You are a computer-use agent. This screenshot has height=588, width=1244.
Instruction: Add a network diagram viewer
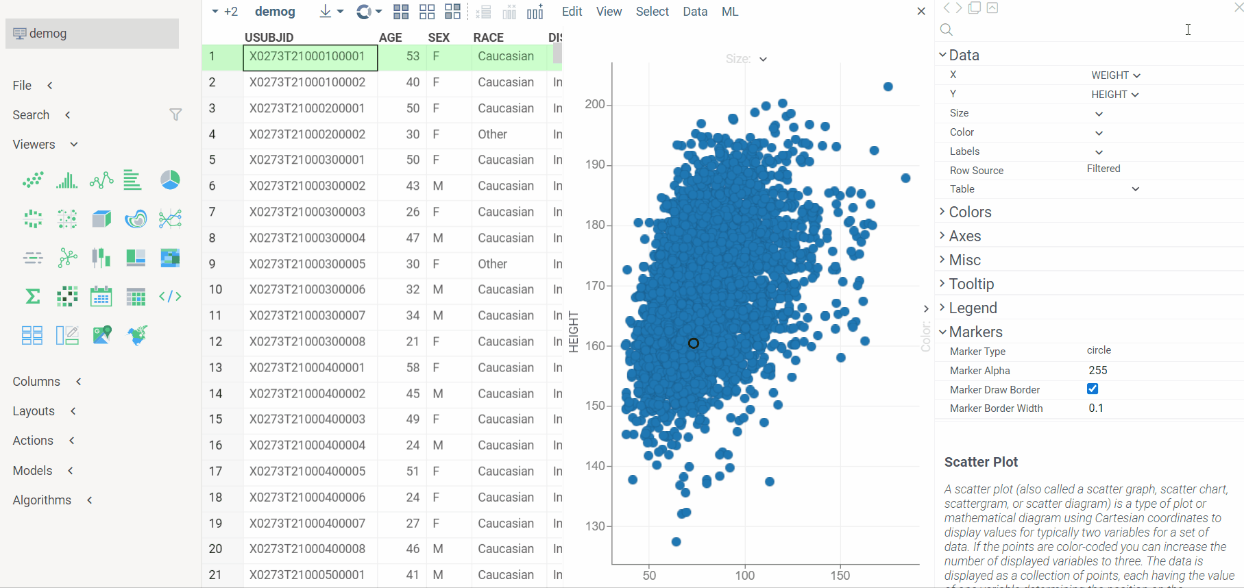[x=67, y=258]
